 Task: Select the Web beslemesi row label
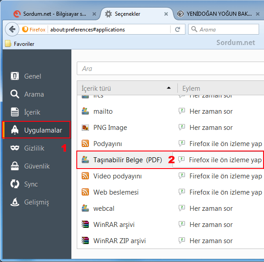(116, 192)
